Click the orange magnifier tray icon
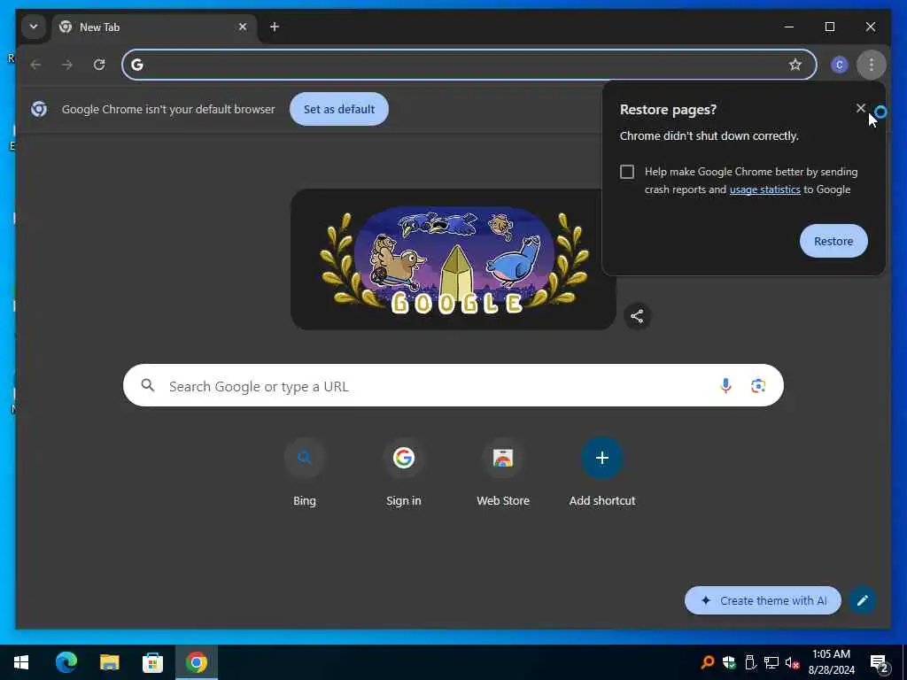The height and width of the screenshot is (680, 907). [708, 662]
